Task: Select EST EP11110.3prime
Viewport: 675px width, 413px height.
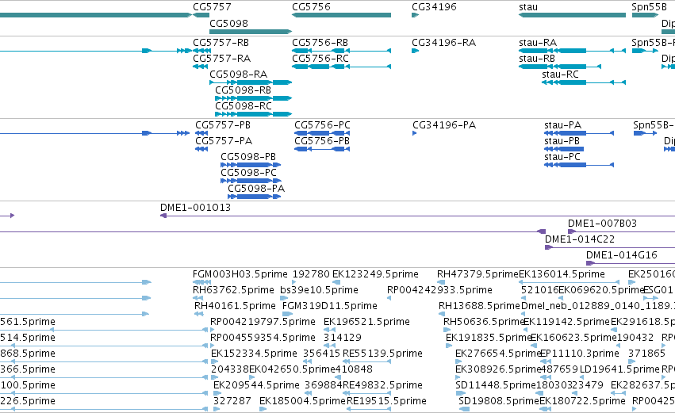Action: click(x=580, y=354)
